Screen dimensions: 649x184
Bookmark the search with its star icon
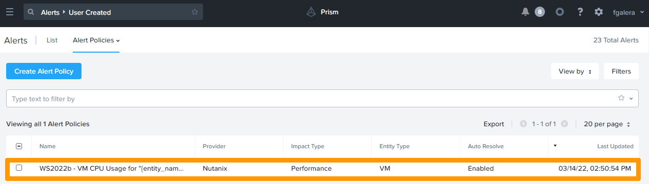point(195,12)
